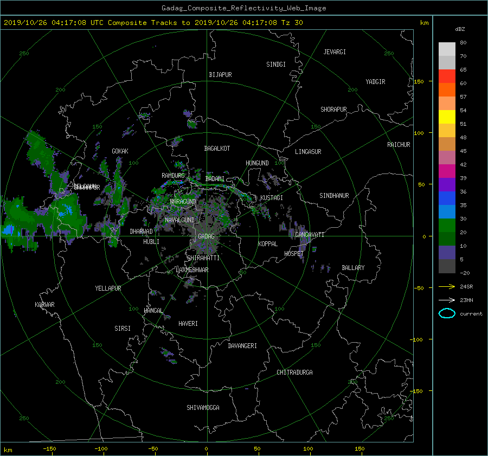Click the BADAMI city label
The height and width of the screenshot is (456, 488).
215,179
